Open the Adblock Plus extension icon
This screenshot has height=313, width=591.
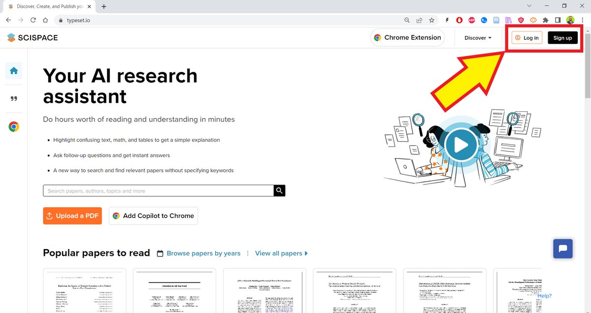click(471, 20)
